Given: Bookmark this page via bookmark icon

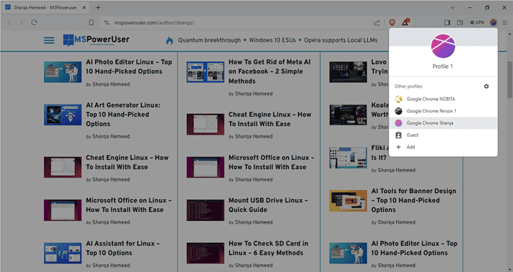Looking at the screenshot, I should (x=92, y=23).
